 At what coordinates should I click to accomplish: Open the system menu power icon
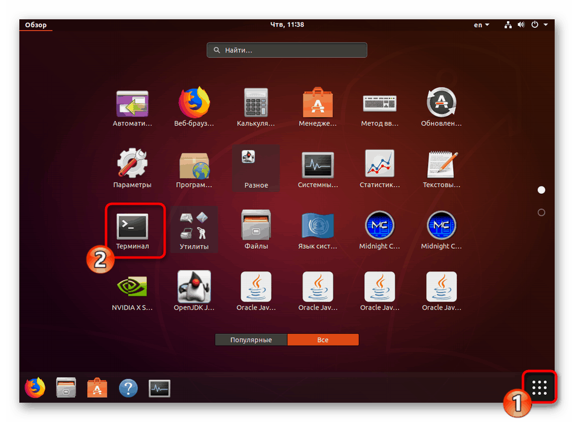(x=535, y=25)
